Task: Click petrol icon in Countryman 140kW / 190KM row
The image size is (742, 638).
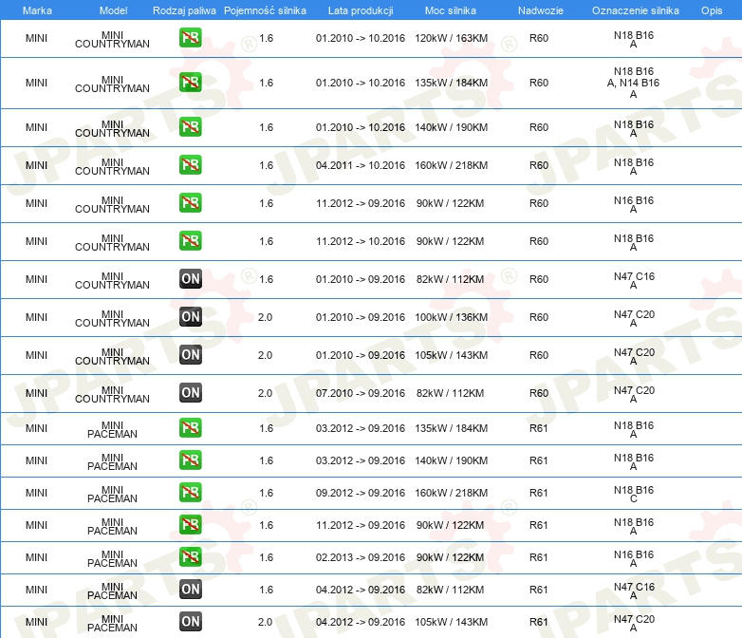Action: (x=190, y=127)
